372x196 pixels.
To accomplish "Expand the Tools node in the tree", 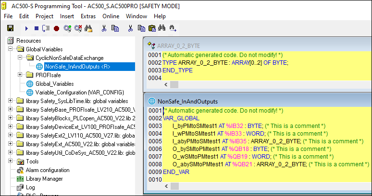I will (x=11, y=161).
